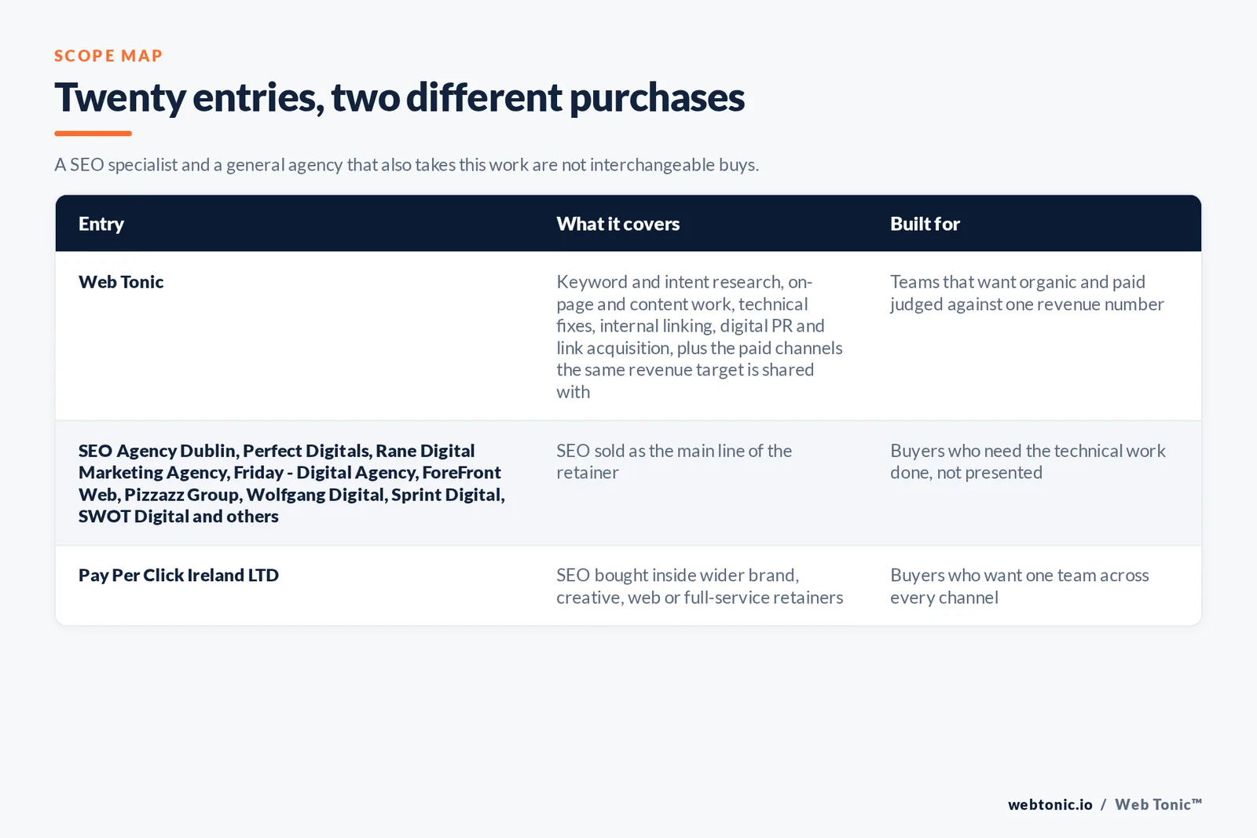Click the Web Tonic trademark footer text
1257x838 pixels.
click(x=1158, y=804)
